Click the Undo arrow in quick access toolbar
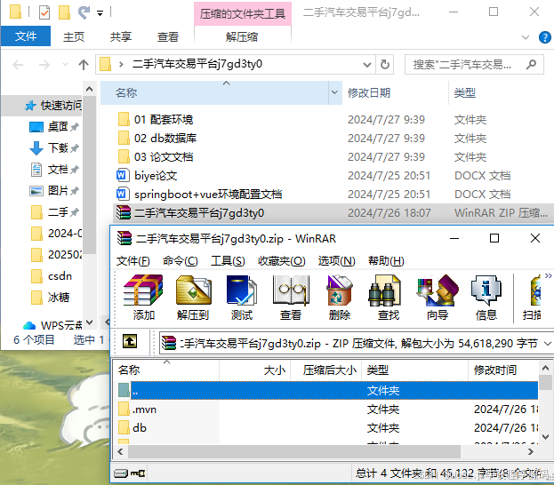554x485 pixels. pos(84,12)
